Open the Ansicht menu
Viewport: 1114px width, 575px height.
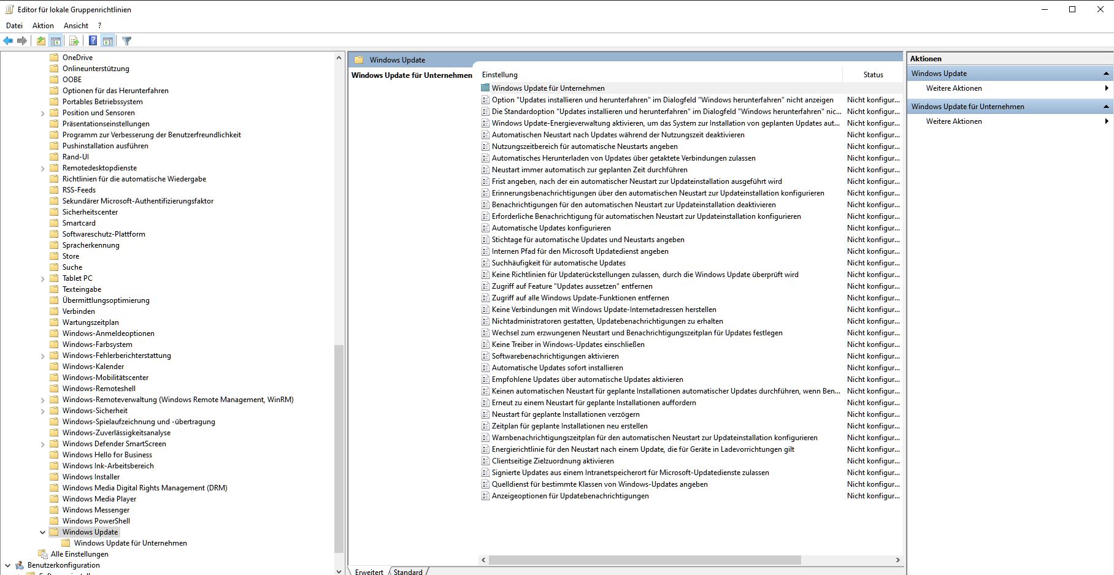[76, 26]
